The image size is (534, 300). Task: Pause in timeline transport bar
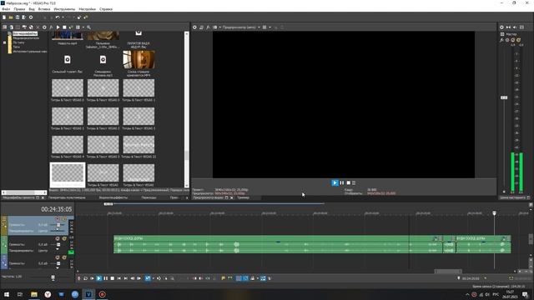106,278
